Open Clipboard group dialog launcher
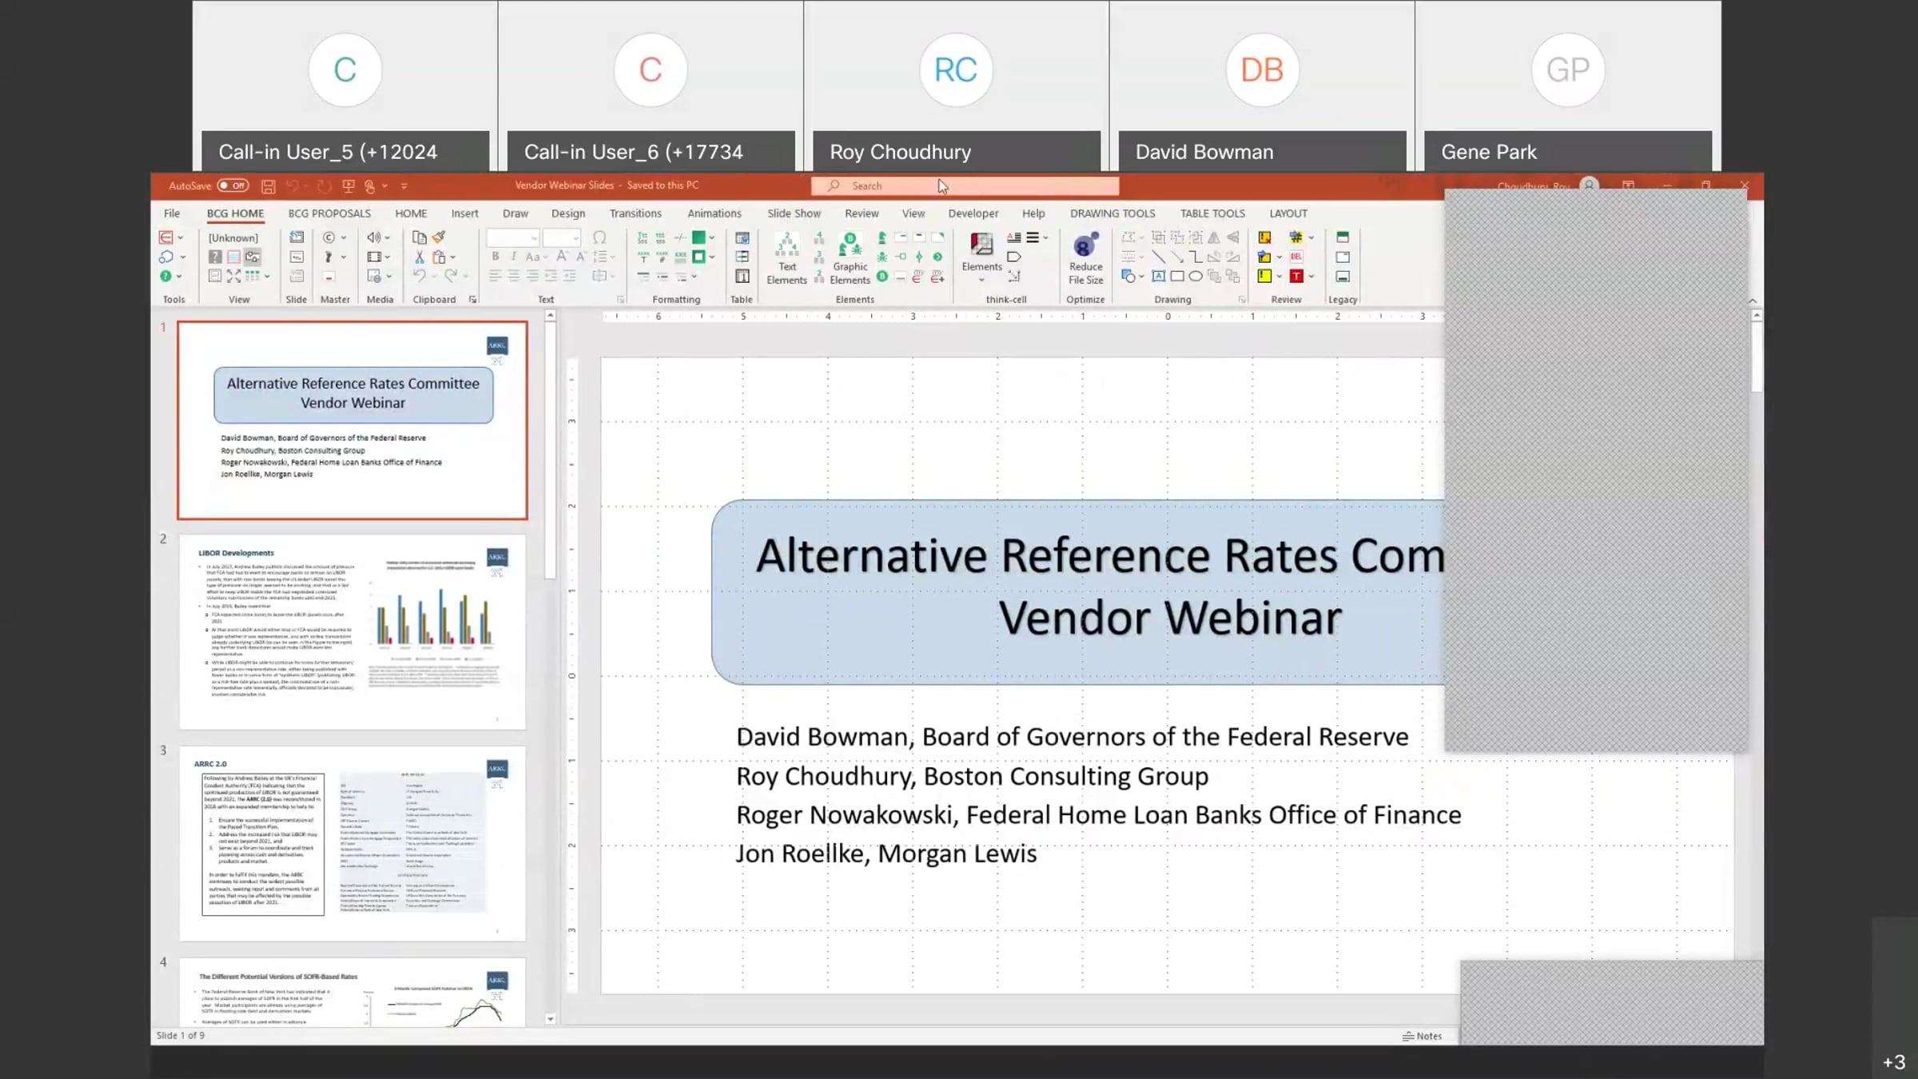The height and width of the screenshot is (1079, 1918). pyautogui.click(x=472, y=300)
